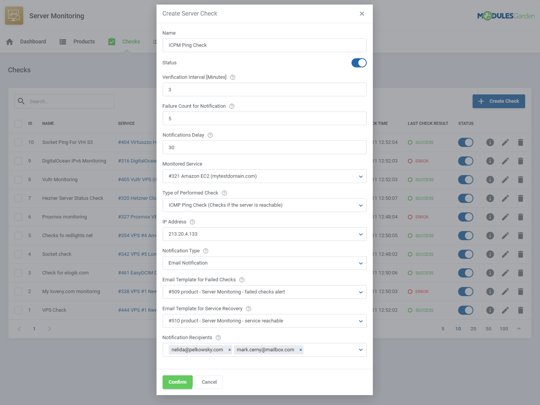Switch to the Products tab

84,41
